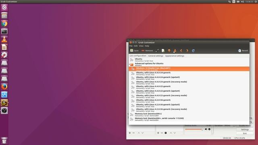Move source down with the OBS chevron
The width and height of the screenshot is (258, 145).
click(175, 133)
